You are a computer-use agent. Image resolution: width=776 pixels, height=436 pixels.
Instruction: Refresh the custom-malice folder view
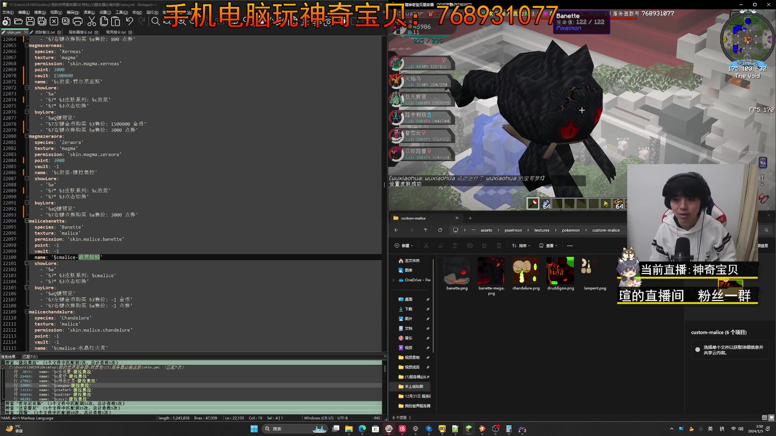pyautogui.click(x=440, y=230)
